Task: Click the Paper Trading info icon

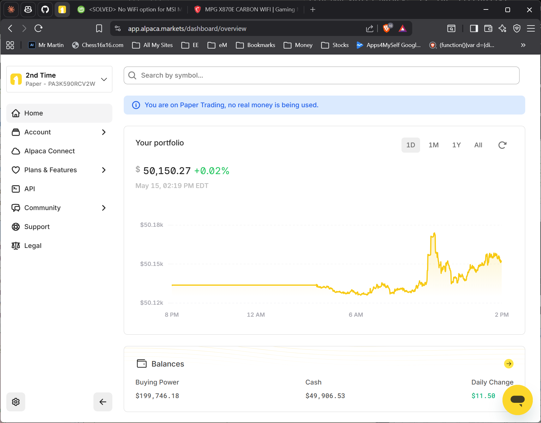Action: (136, 105)
